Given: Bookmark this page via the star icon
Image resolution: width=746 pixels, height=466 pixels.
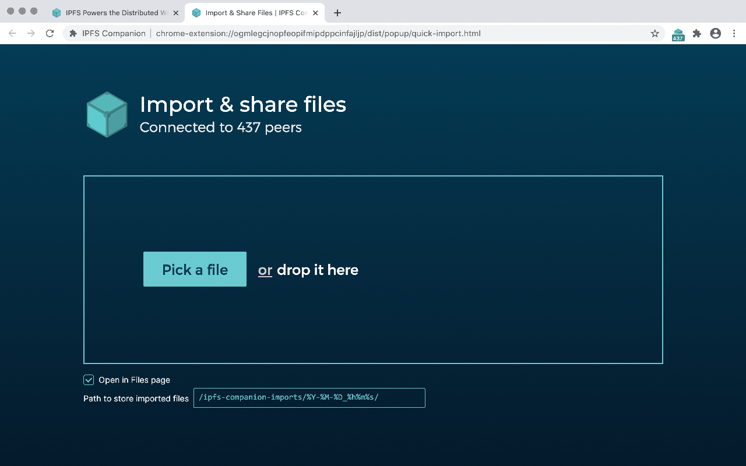Looking at the screenshot, I should (x=654, y=34).
